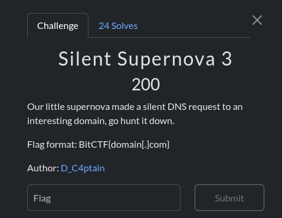Visit the challenge author's D_C4ptain link

point(83,168)
